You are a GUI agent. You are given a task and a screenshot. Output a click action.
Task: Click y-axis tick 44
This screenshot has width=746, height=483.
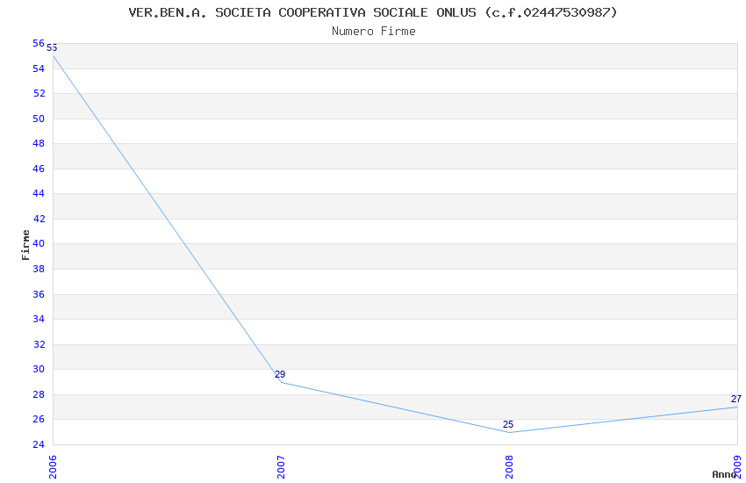39,193
